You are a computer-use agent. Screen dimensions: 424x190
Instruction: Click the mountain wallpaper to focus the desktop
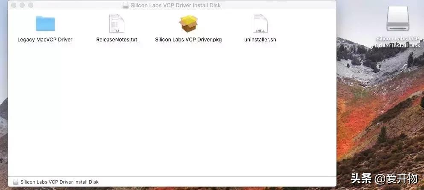pos(379,122)
